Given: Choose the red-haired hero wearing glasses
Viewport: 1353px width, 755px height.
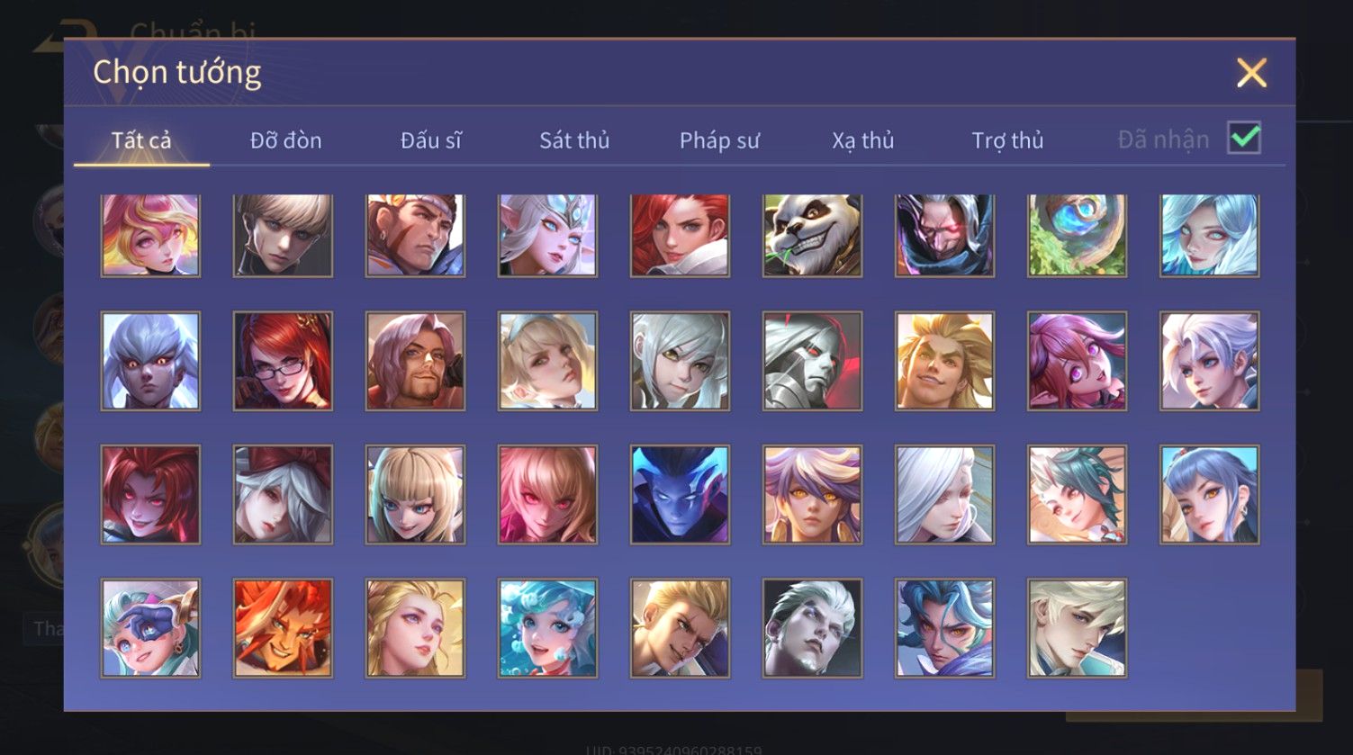Looking at the screenshot, I should [283, 361].
